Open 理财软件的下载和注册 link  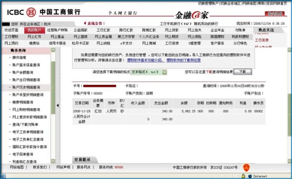point(183,60)
